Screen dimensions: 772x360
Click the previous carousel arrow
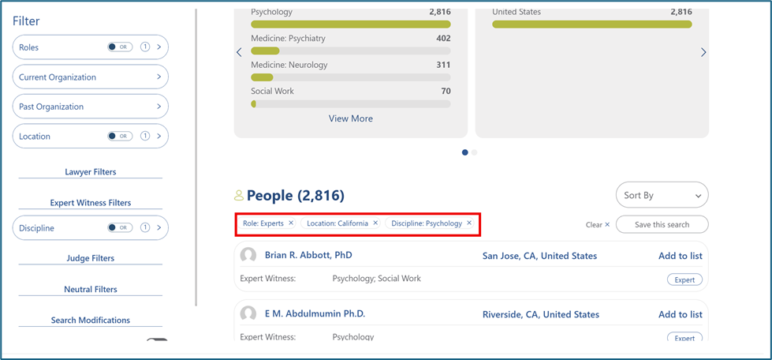coord(240,53)
